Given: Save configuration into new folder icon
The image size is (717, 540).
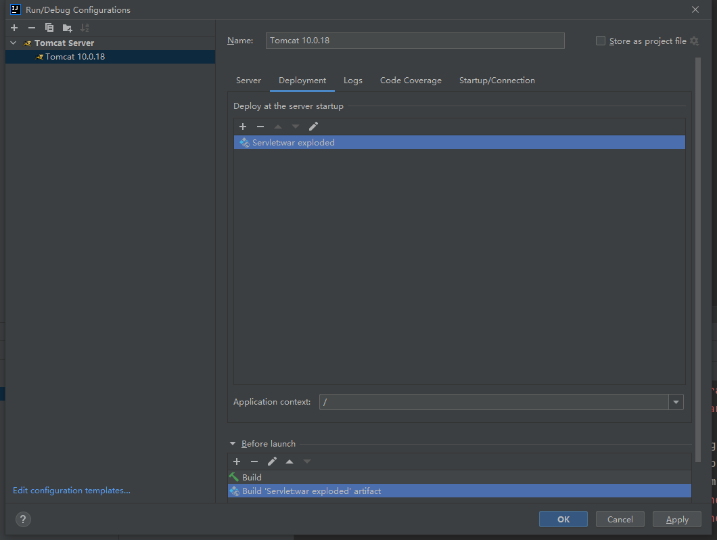Looking at the screenshot, I should pyautogui.click(x=67, y=28).
